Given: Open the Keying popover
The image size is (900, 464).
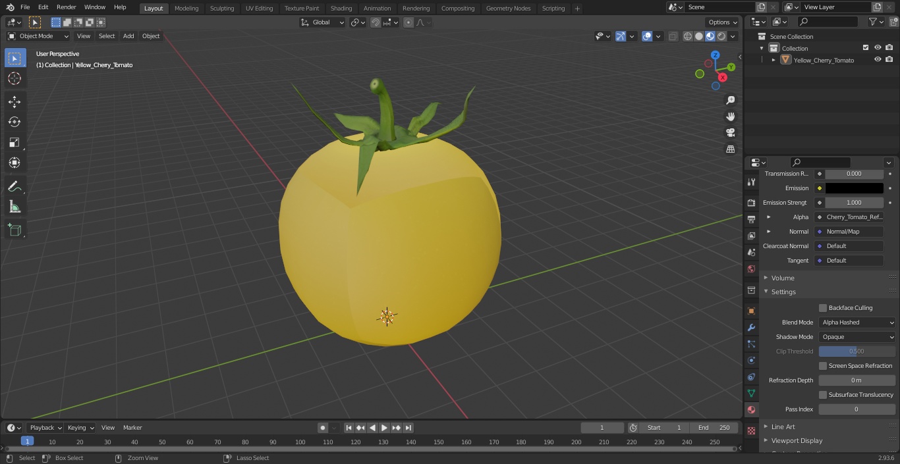Looking at the screenshot, I should tap(81, 428).
